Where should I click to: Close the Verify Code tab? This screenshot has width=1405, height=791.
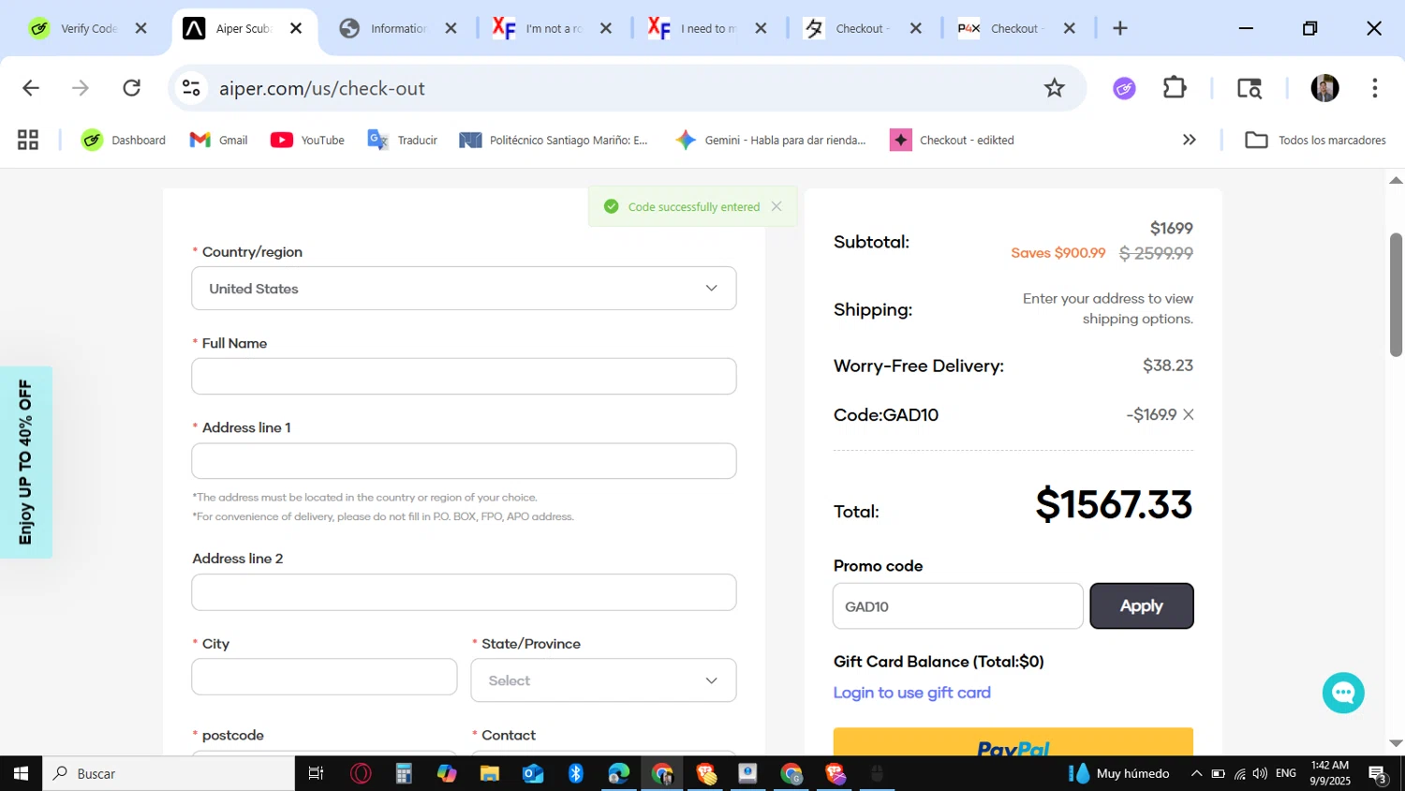point(141,28)
